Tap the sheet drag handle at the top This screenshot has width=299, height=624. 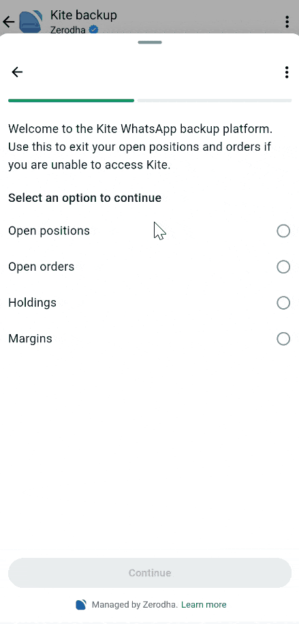click(150, 42)
